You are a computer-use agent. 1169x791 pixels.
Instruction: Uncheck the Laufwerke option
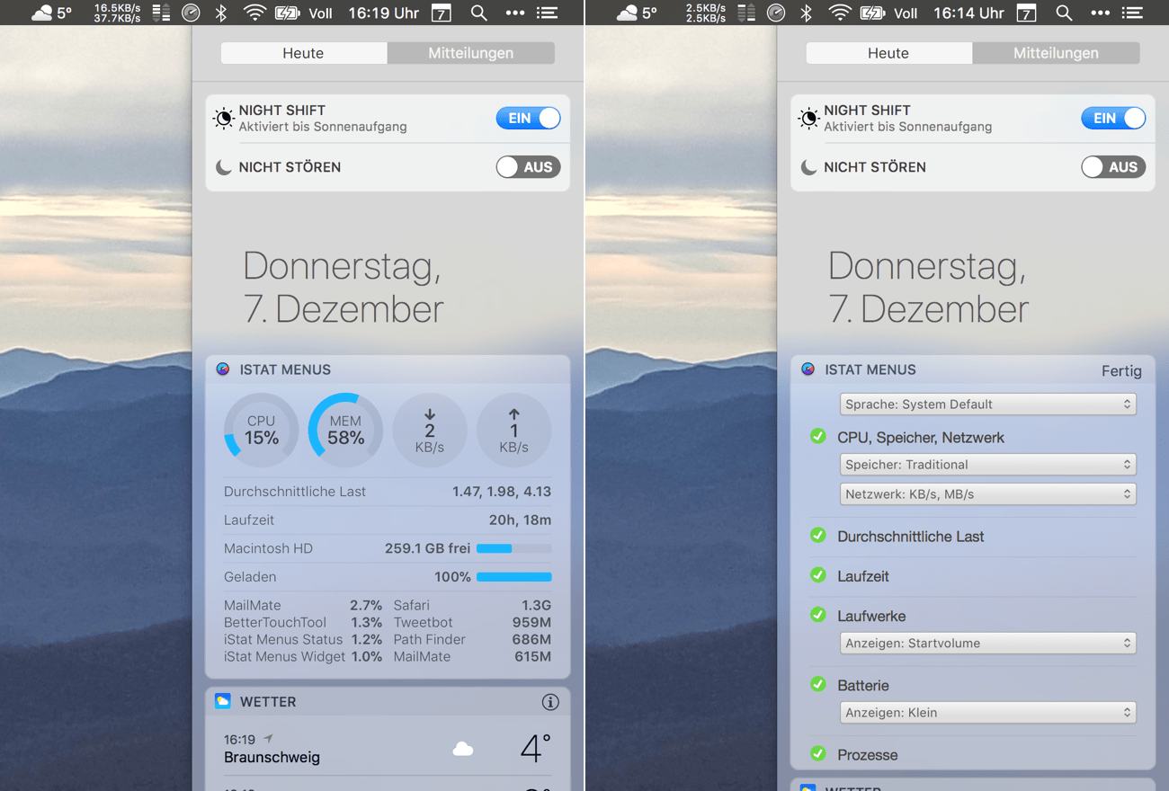[818, 615]
